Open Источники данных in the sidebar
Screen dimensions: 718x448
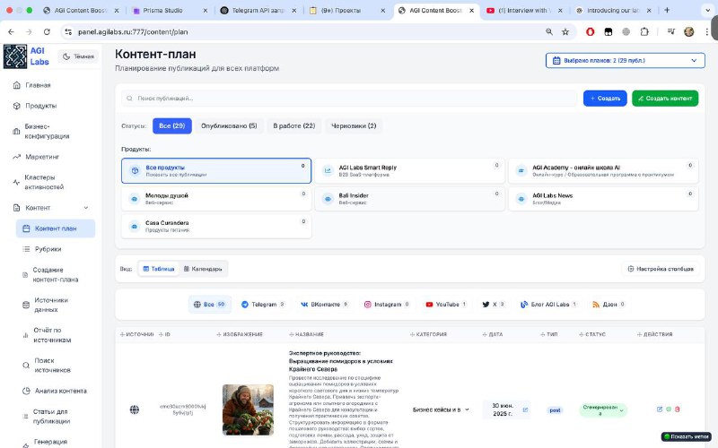click(x=51, y=305)
